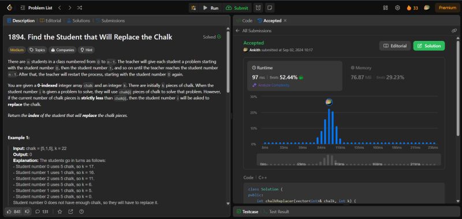Image resolution: width=462 pixels, height=219 pixels.
Task: Like the problem thumbs up 841
Action: (x=13, y=212)
